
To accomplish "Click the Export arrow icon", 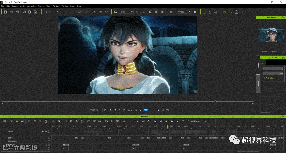I will click(x=30, y=12).
